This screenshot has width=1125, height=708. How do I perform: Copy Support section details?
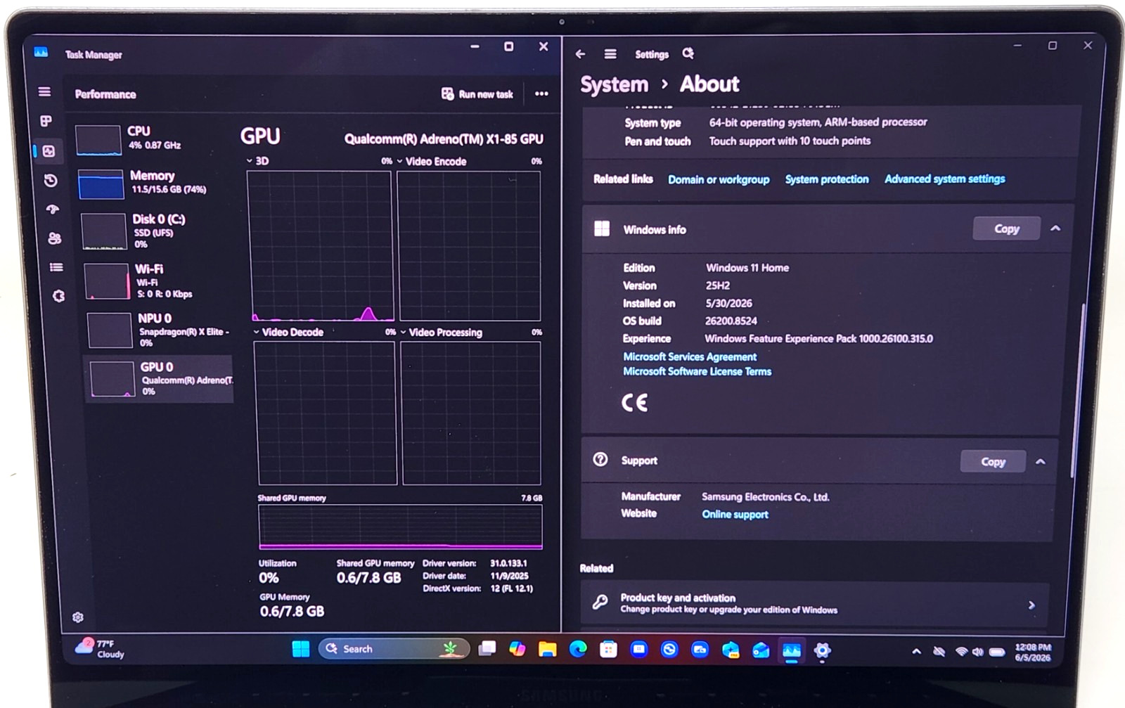click(993, 462)
